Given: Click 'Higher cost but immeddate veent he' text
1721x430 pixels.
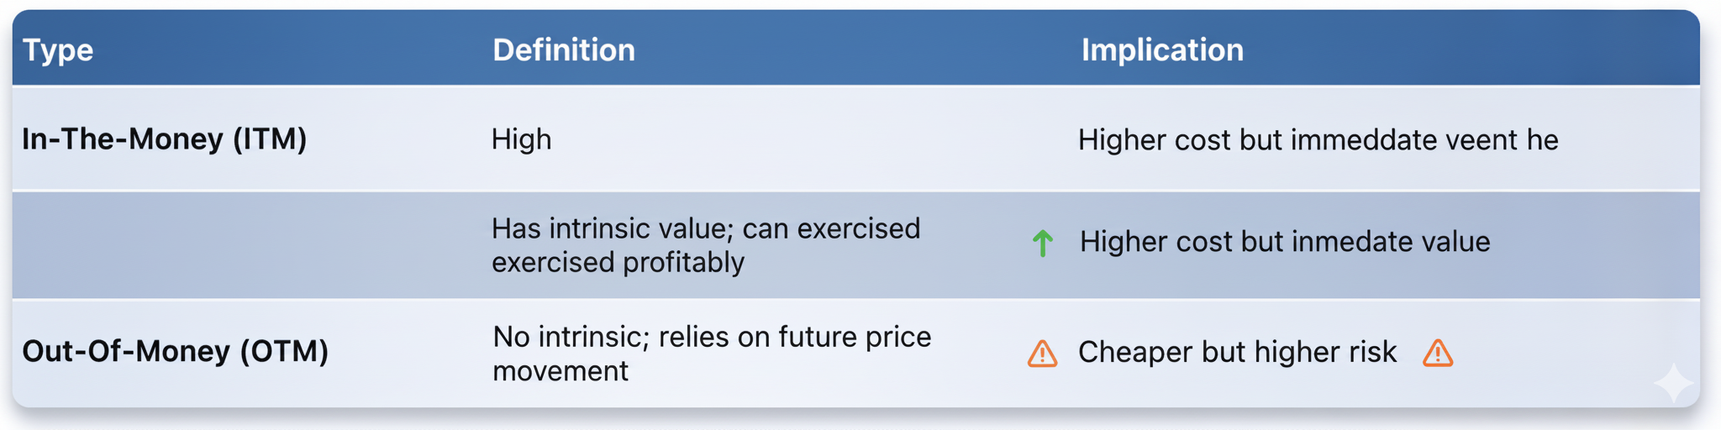Looking at the screenshot, I should (1317, 140).
